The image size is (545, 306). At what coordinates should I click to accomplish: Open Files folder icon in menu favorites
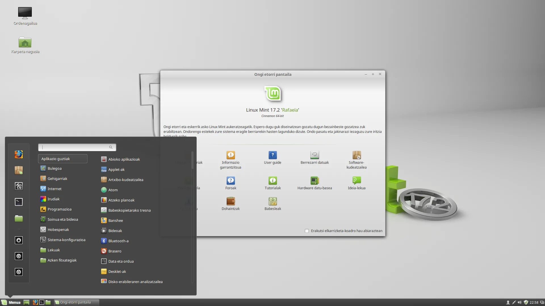(x=19, y=218)
